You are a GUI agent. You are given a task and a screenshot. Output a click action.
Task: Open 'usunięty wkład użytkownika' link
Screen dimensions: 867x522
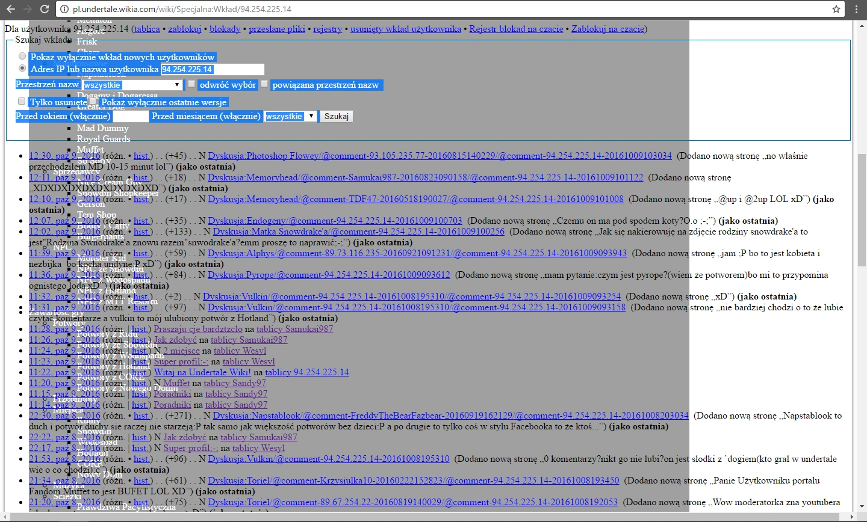click(406, 29)
